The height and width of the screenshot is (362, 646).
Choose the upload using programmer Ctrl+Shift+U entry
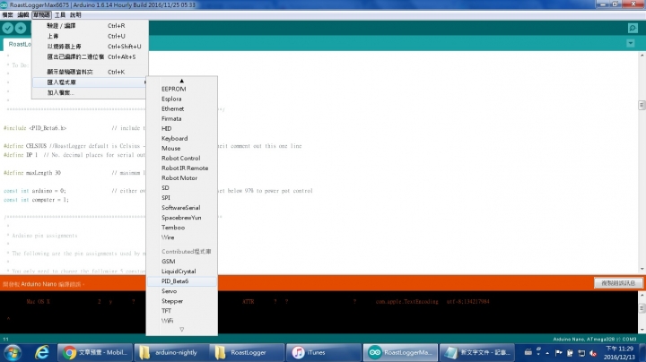[x=90, y=47]
